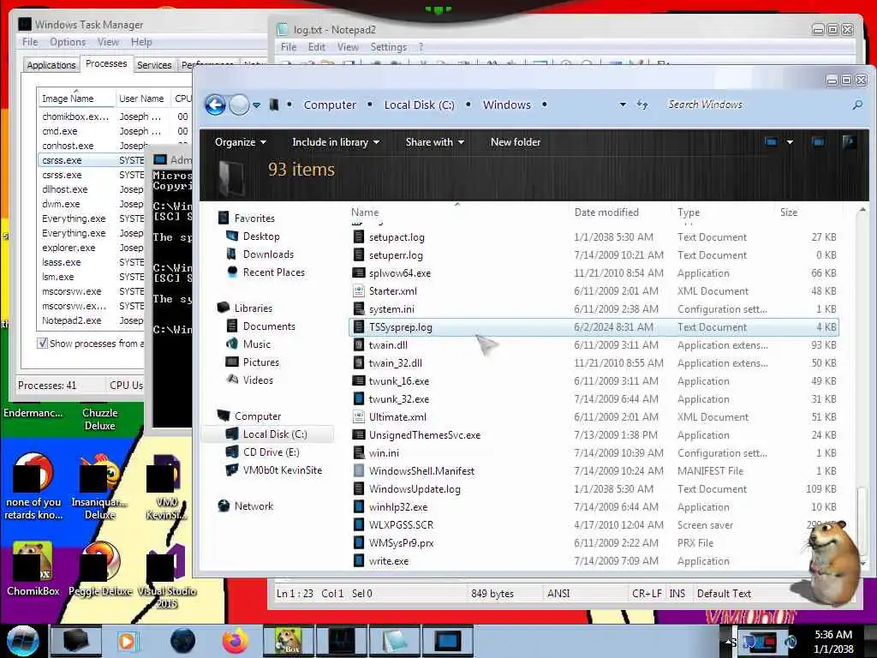
Task: Sort by the Type column header
Action: coord(689,212)
